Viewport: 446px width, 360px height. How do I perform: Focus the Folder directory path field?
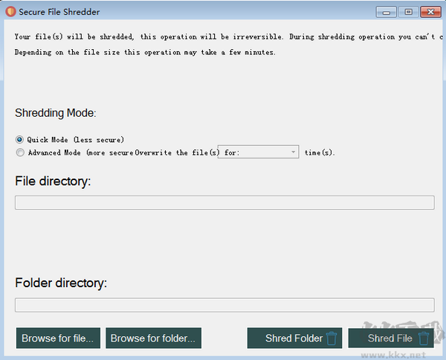pos(224,305)
